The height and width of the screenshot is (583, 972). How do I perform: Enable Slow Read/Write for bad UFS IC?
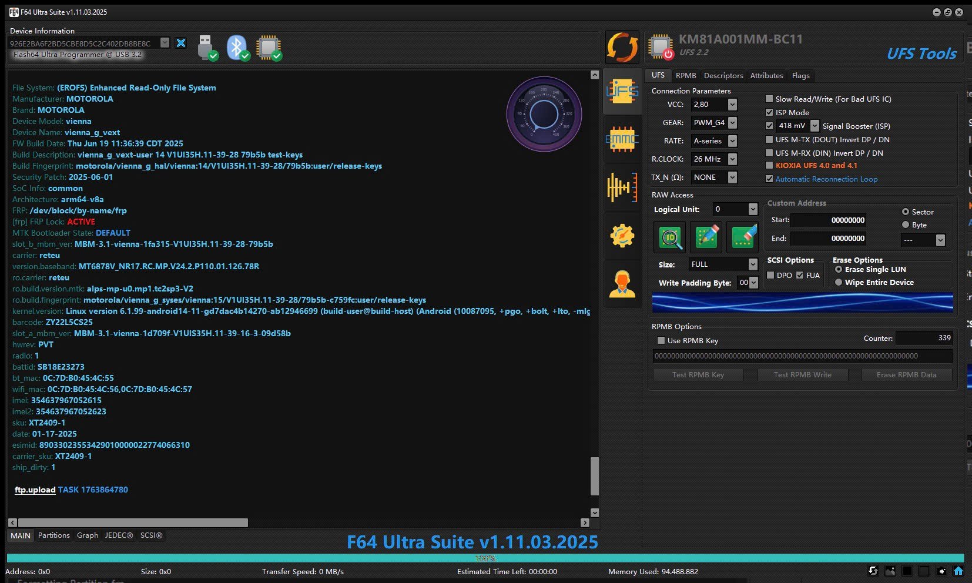point(769,99)
